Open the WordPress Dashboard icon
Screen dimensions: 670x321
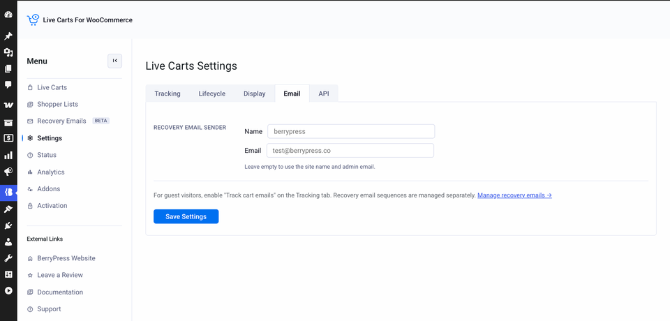coord(8,15)
